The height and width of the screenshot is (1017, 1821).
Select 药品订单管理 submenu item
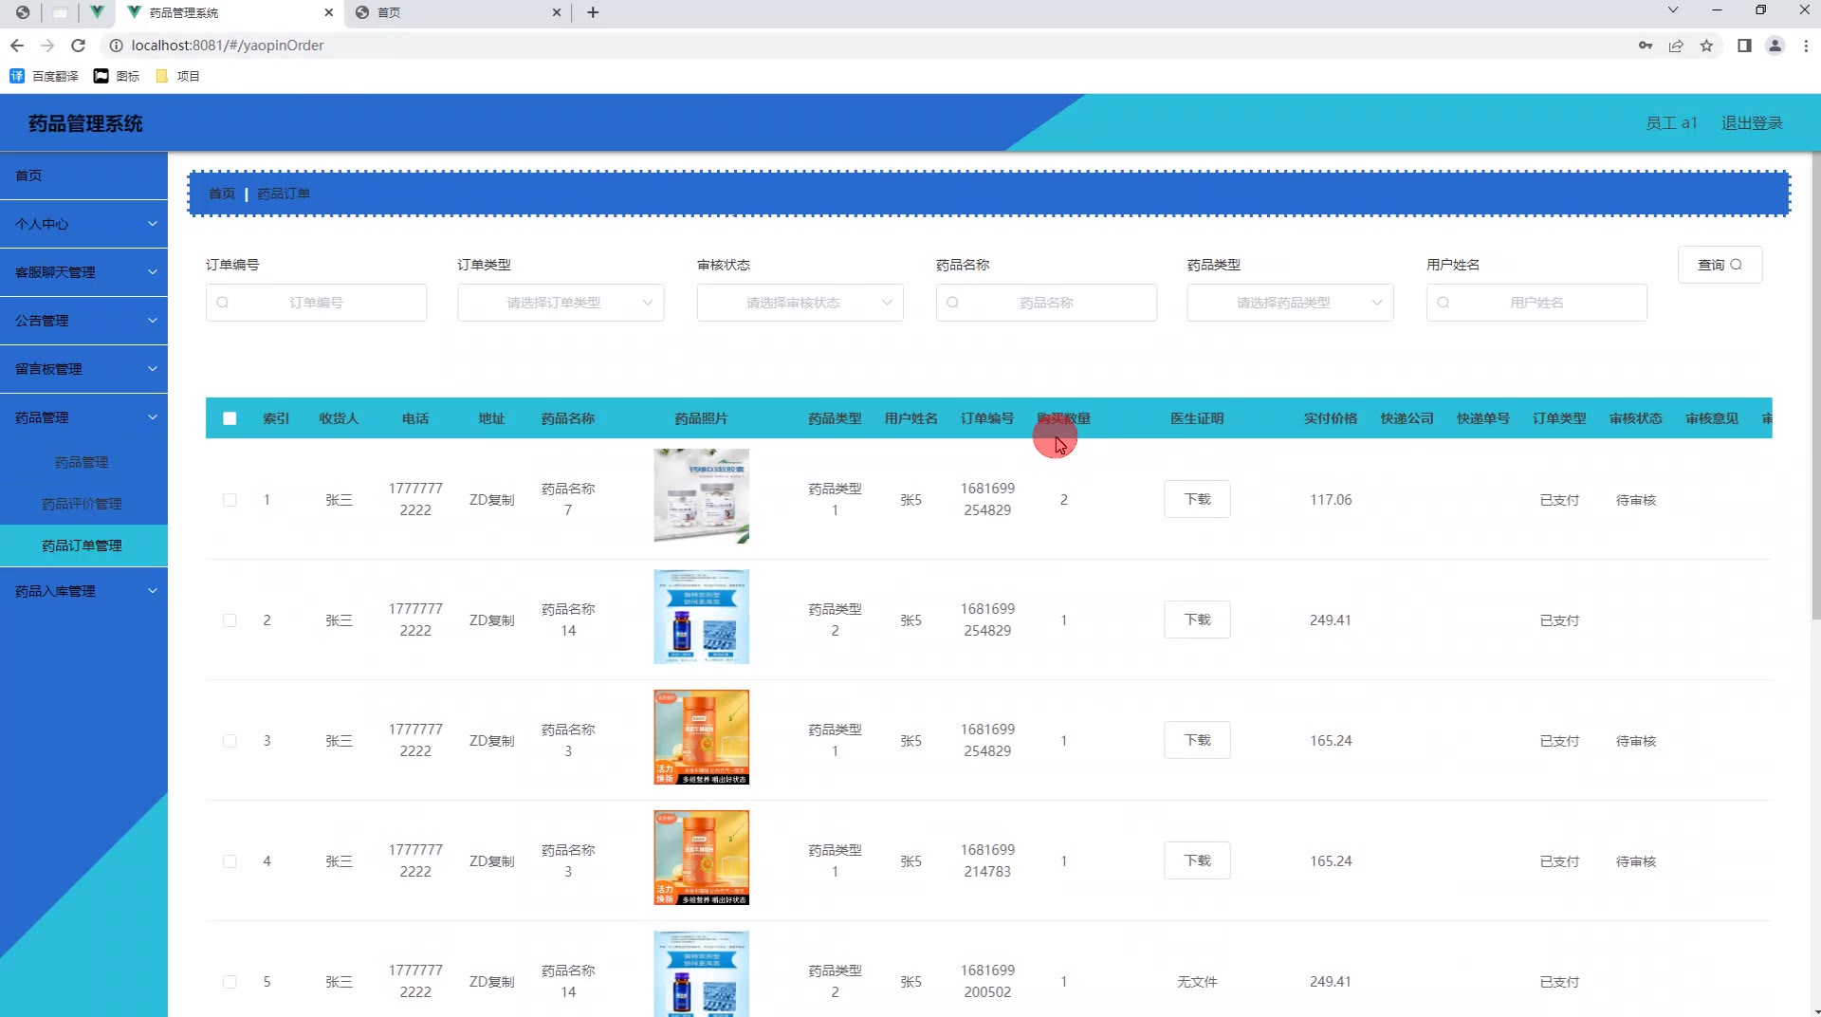(83, 545)
